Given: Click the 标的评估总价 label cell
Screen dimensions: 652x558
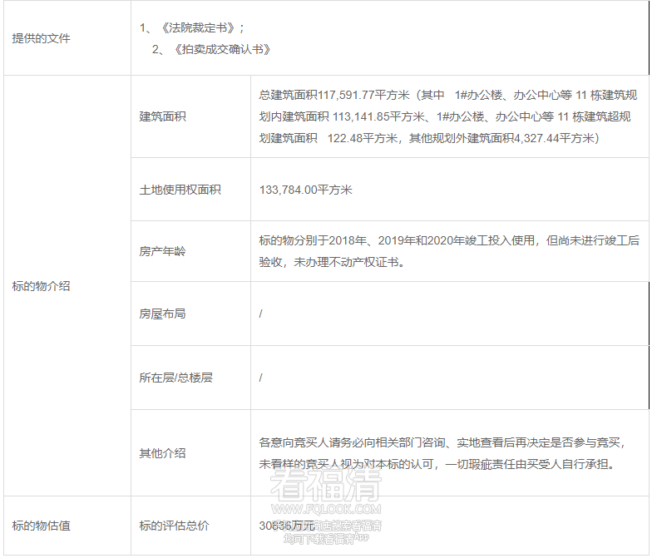Looking at the screenshot, I should pyautogui.click(x=174, y=526).
